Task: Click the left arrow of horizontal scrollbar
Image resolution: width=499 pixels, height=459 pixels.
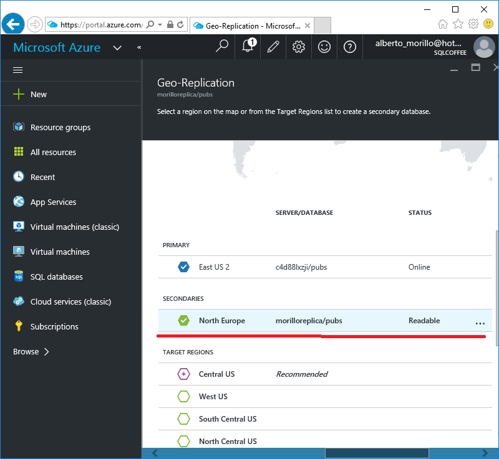Action: [155, 453]
